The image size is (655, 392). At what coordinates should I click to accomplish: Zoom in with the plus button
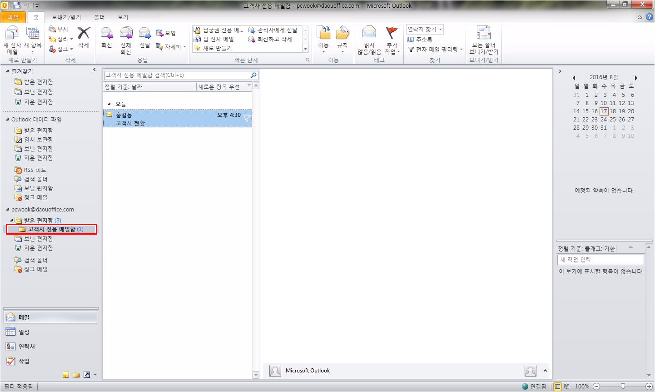pos(649,387)
